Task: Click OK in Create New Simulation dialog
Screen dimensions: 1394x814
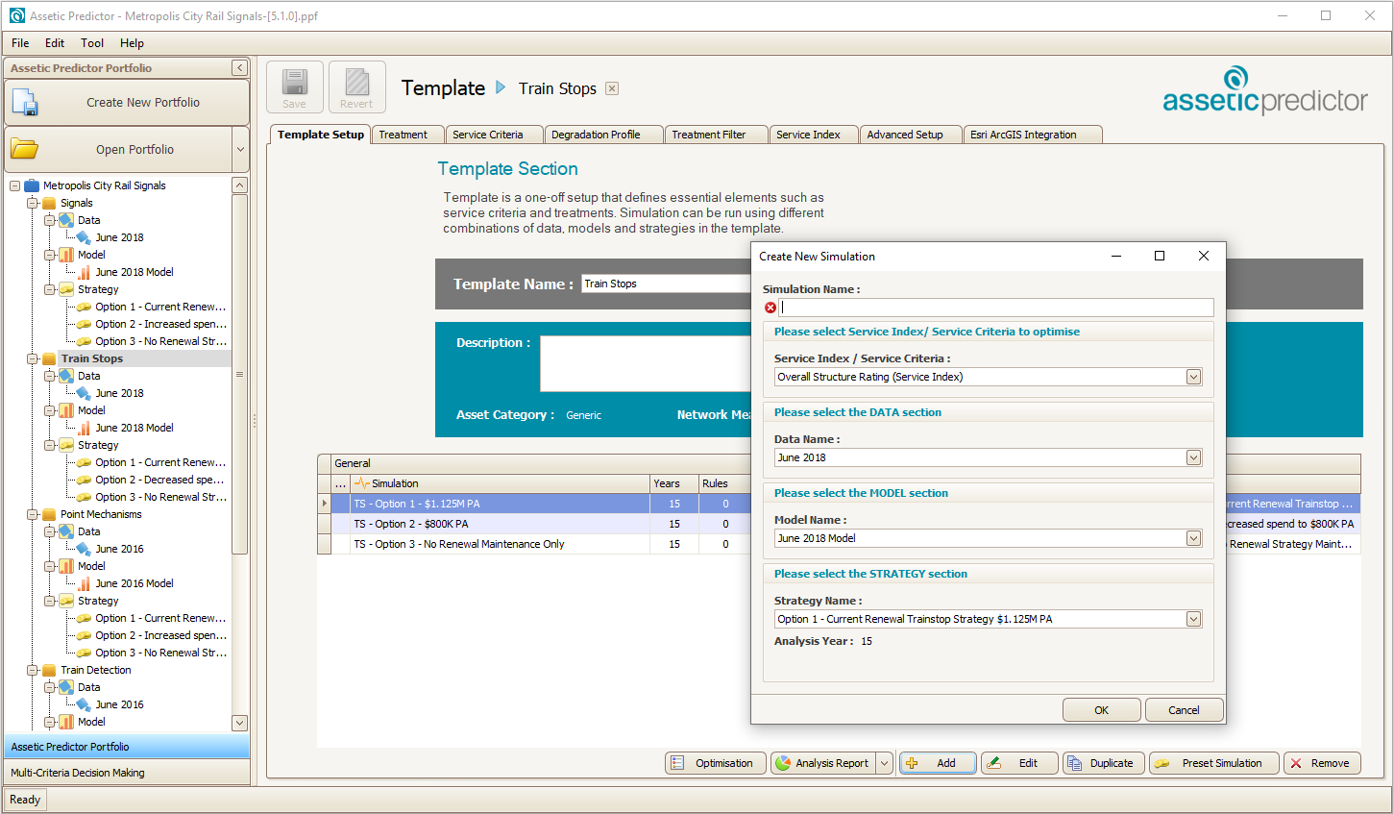Action: [1101, 710]
